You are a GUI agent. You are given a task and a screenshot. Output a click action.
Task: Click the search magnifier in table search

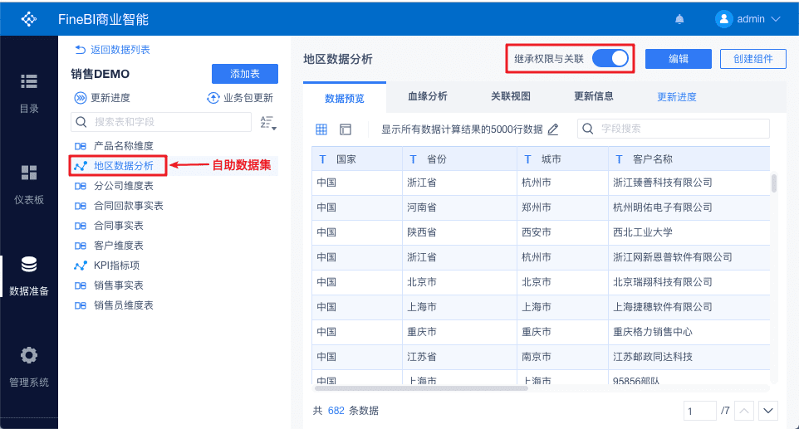(81, 122)
